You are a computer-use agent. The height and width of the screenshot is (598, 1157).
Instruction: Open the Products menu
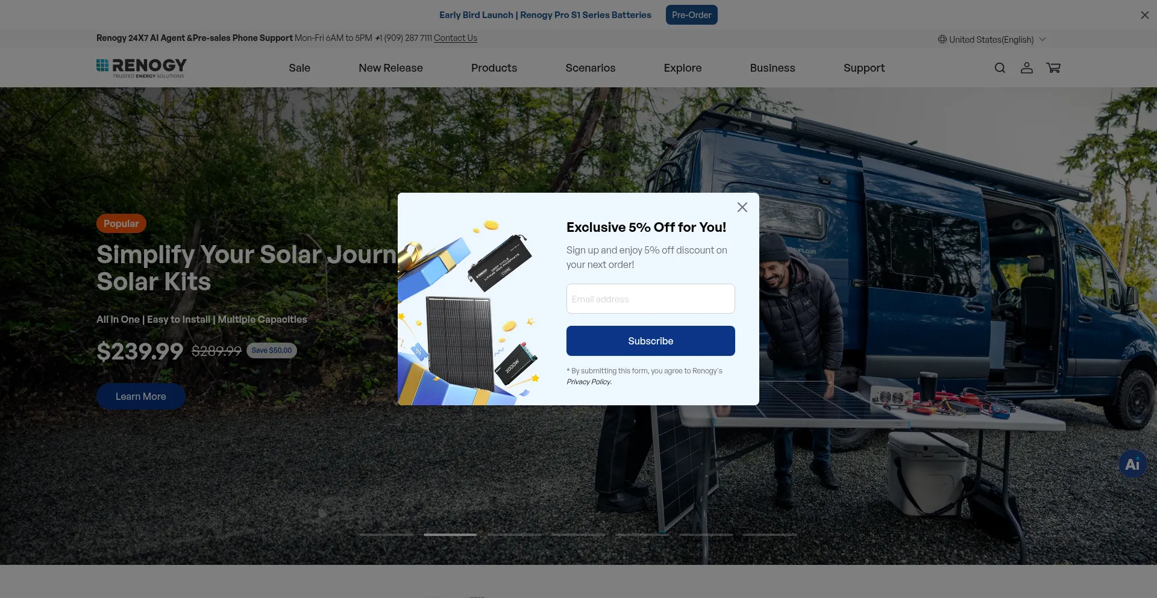tap(494, 68)
